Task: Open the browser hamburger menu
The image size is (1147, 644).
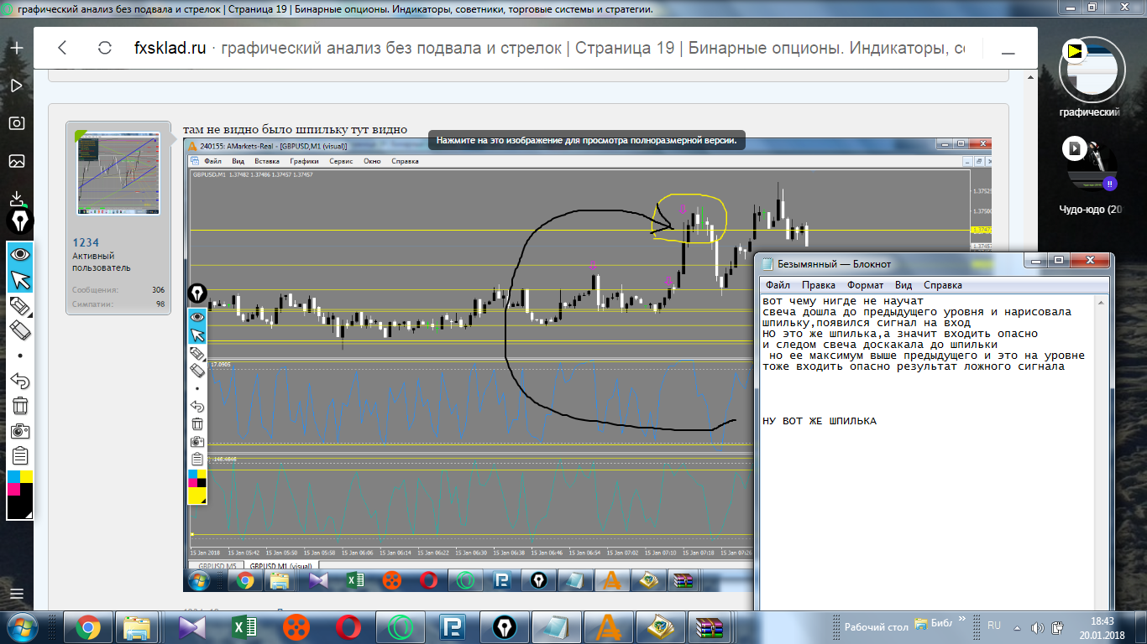Action: pos(17,595)
